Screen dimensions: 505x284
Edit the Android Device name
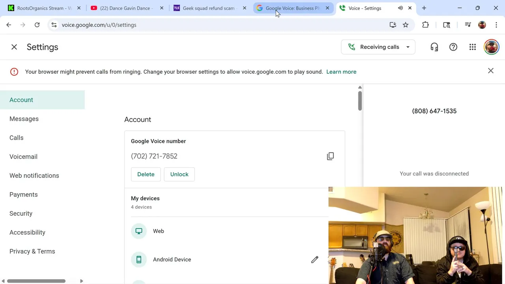coord(314,260)
